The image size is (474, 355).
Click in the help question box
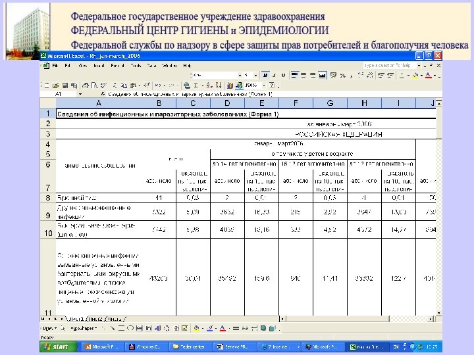pos(389,66)
